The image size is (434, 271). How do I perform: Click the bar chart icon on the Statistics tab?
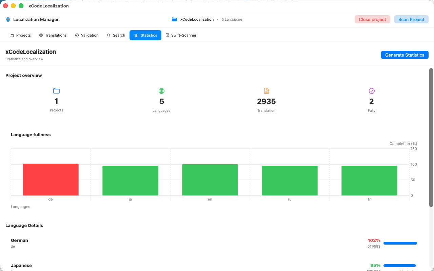pyautogui.click(x=135, y=35)
